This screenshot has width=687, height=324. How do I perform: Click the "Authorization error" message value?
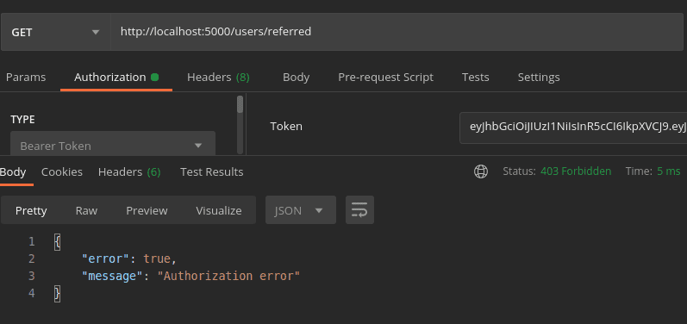228,277
